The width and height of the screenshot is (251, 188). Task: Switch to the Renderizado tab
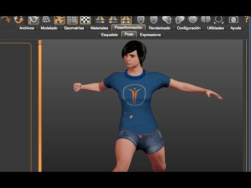159,28
